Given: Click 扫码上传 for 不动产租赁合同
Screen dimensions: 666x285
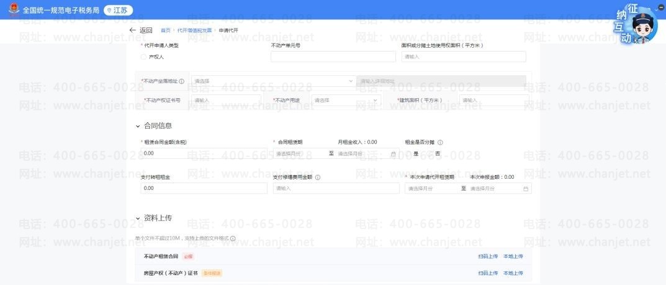Looking at the screenshot, I should 488,256.
